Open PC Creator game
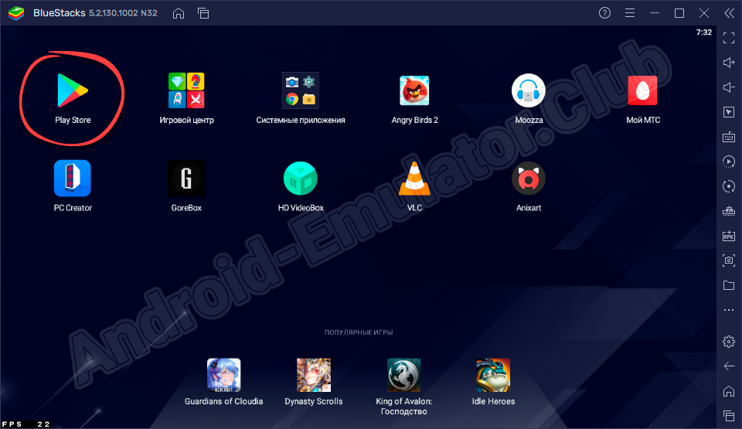Screen dimensions: 742x429 [x=72, y=179]
